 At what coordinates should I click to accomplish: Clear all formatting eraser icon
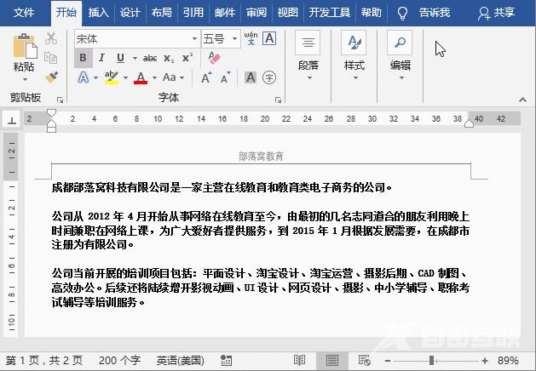[215, 58]
